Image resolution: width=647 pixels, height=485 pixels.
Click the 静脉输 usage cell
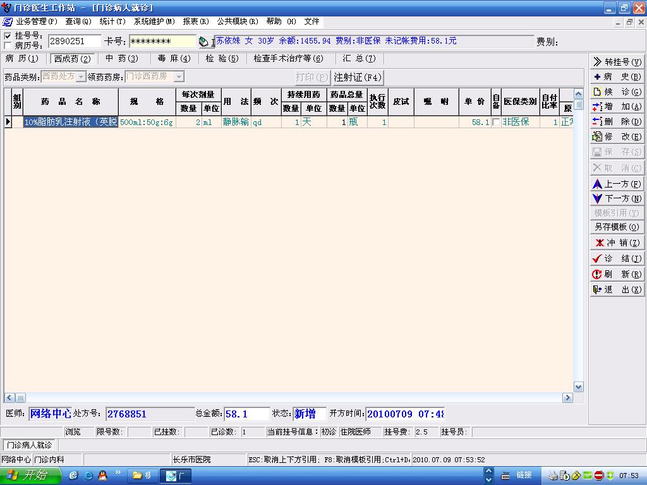236,122
